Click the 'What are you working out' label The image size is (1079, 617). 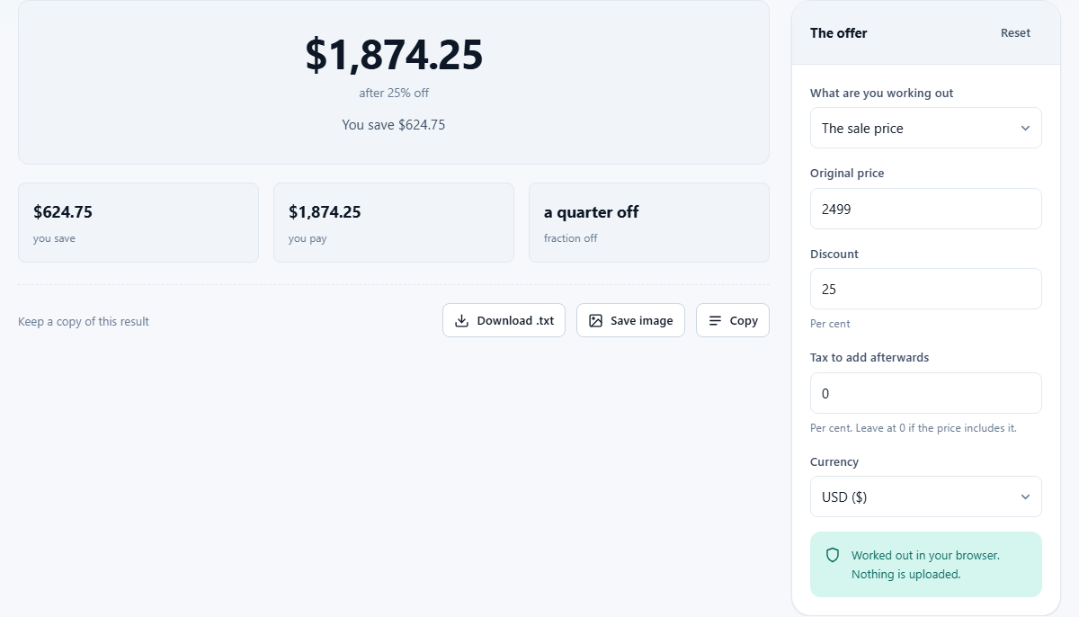pos(882,94)
